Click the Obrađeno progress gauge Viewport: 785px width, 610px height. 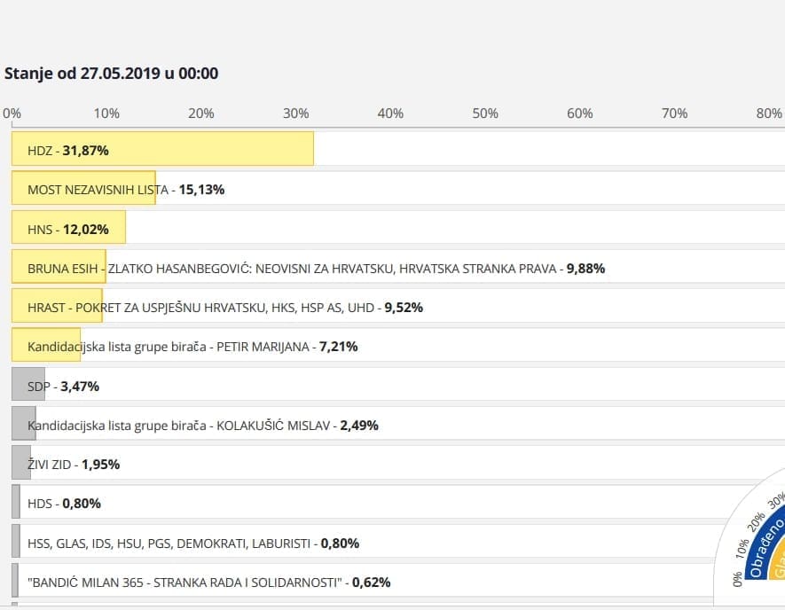tap(759, 551)
